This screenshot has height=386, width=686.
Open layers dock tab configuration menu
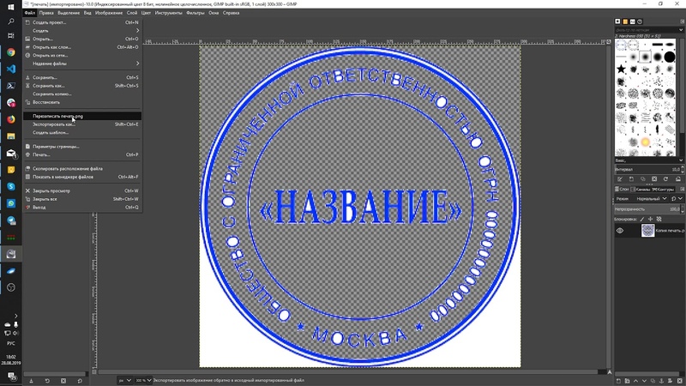(x=682, y=189)
